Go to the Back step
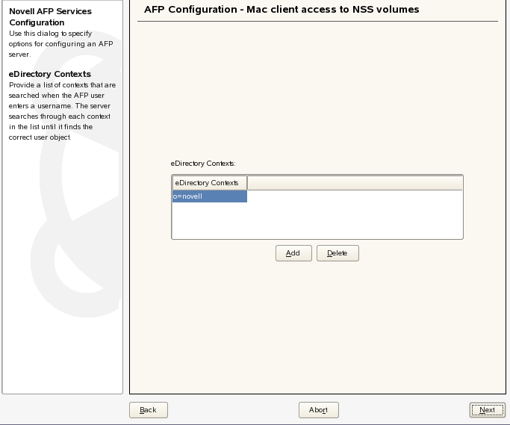The width and height of the screenshot is (510, 425). (148, 410)
